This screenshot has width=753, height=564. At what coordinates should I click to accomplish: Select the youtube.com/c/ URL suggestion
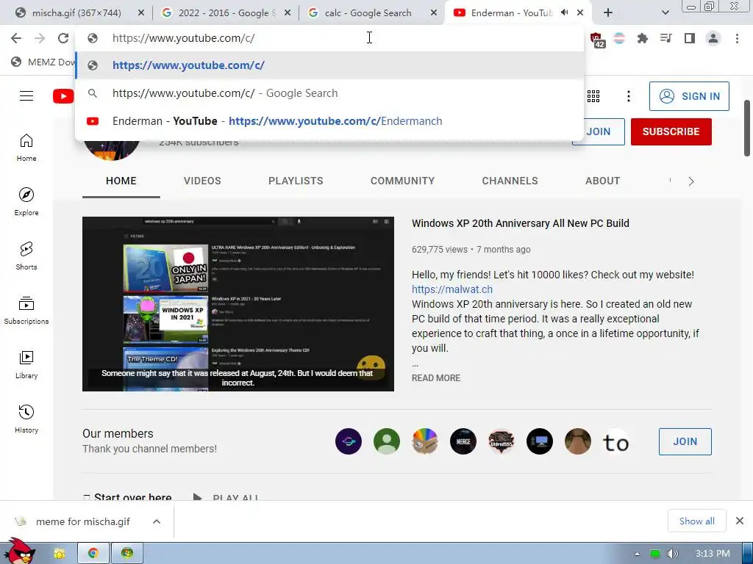tap(329, 65)
